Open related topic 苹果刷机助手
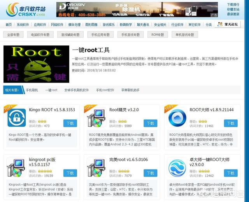 (x=130, y=90)
